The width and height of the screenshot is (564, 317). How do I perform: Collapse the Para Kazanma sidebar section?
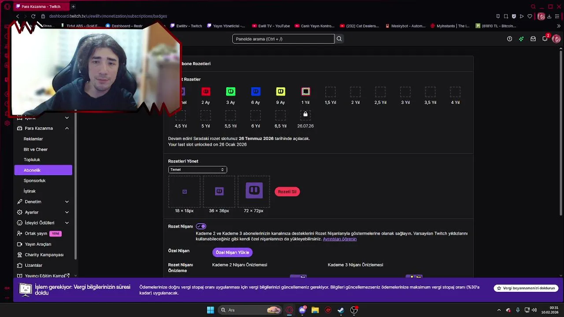67,128
